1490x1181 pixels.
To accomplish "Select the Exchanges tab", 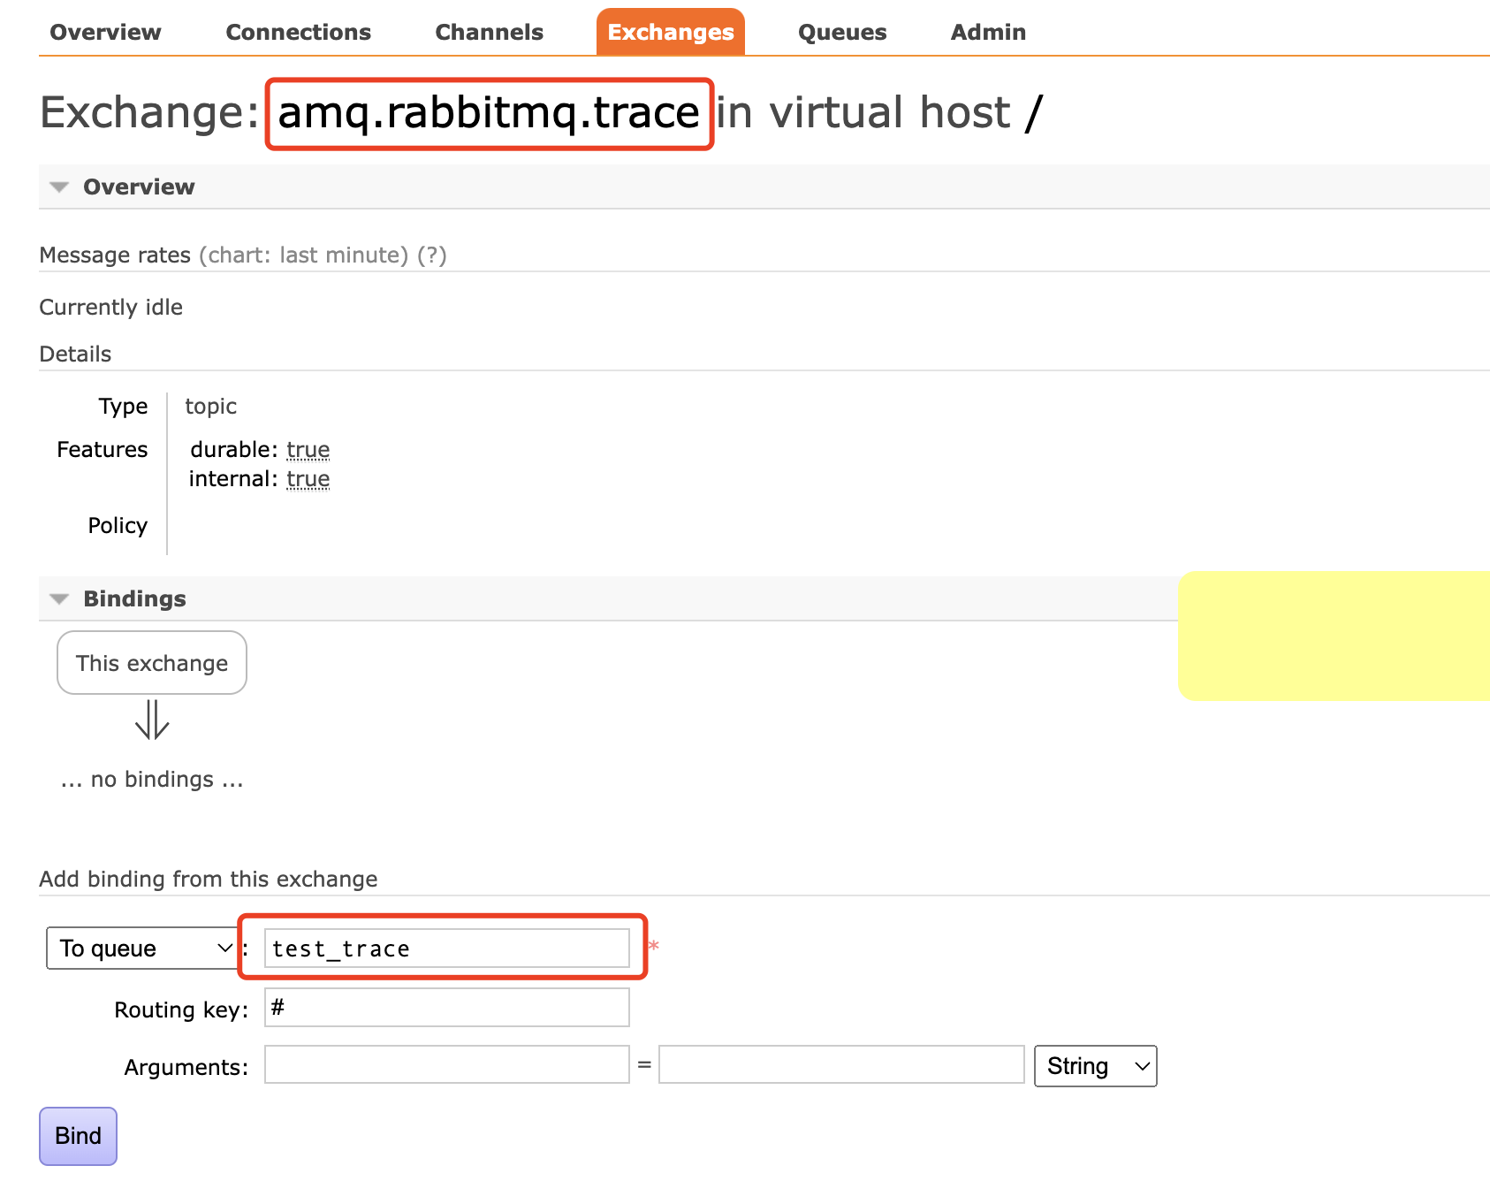I will point(670,33).
